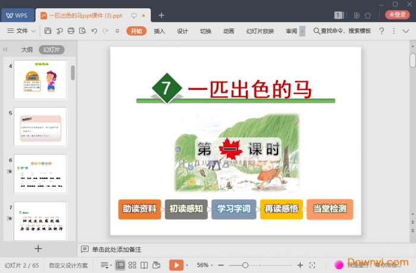Click the 再读感悟 button on slide

[x=281, y=209]
